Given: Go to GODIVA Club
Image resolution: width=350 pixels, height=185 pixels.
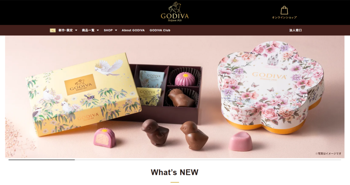Looking at the screenshot, I should pos(160,30).
